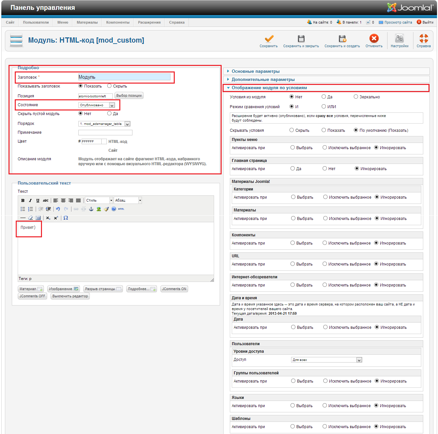The image size is (438, 434).
Task: Open the editor help question-mark icon
Action: pos(114,209)
